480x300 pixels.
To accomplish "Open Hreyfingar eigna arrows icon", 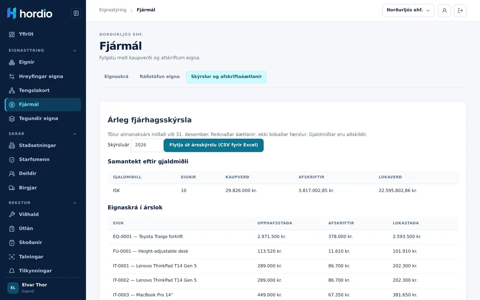I will pos(12,76).
